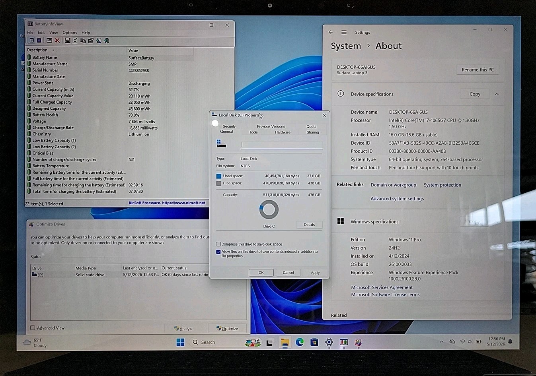
Task: Click Rename this PC button
Action: pos(478,70)
